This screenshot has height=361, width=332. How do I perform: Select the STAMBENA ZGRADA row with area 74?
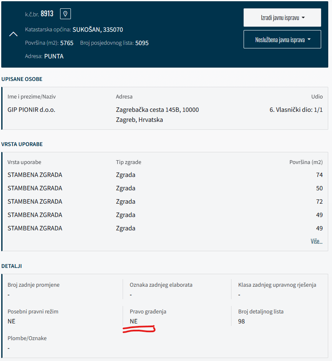click(35, 175)
